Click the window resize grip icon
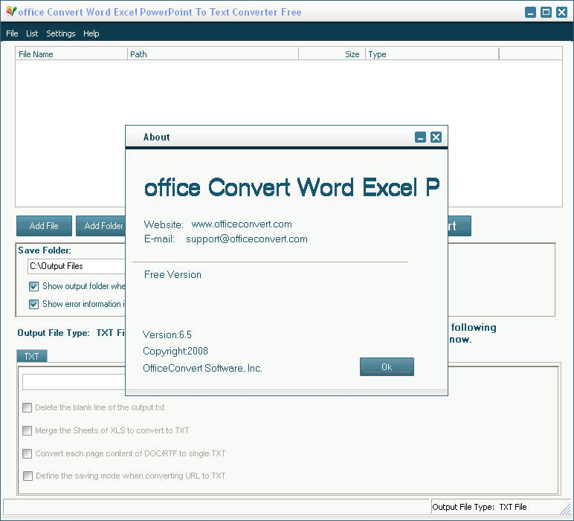The image size is (574, 521). point(566,508)
